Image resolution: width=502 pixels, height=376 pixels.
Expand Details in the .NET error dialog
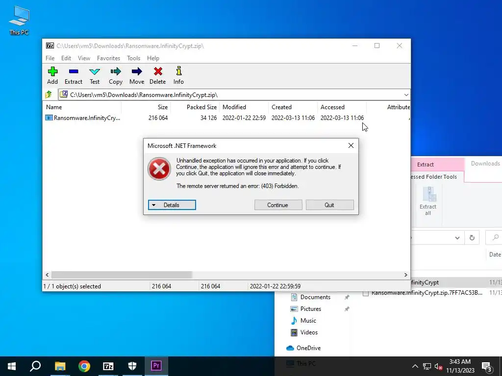172,205
